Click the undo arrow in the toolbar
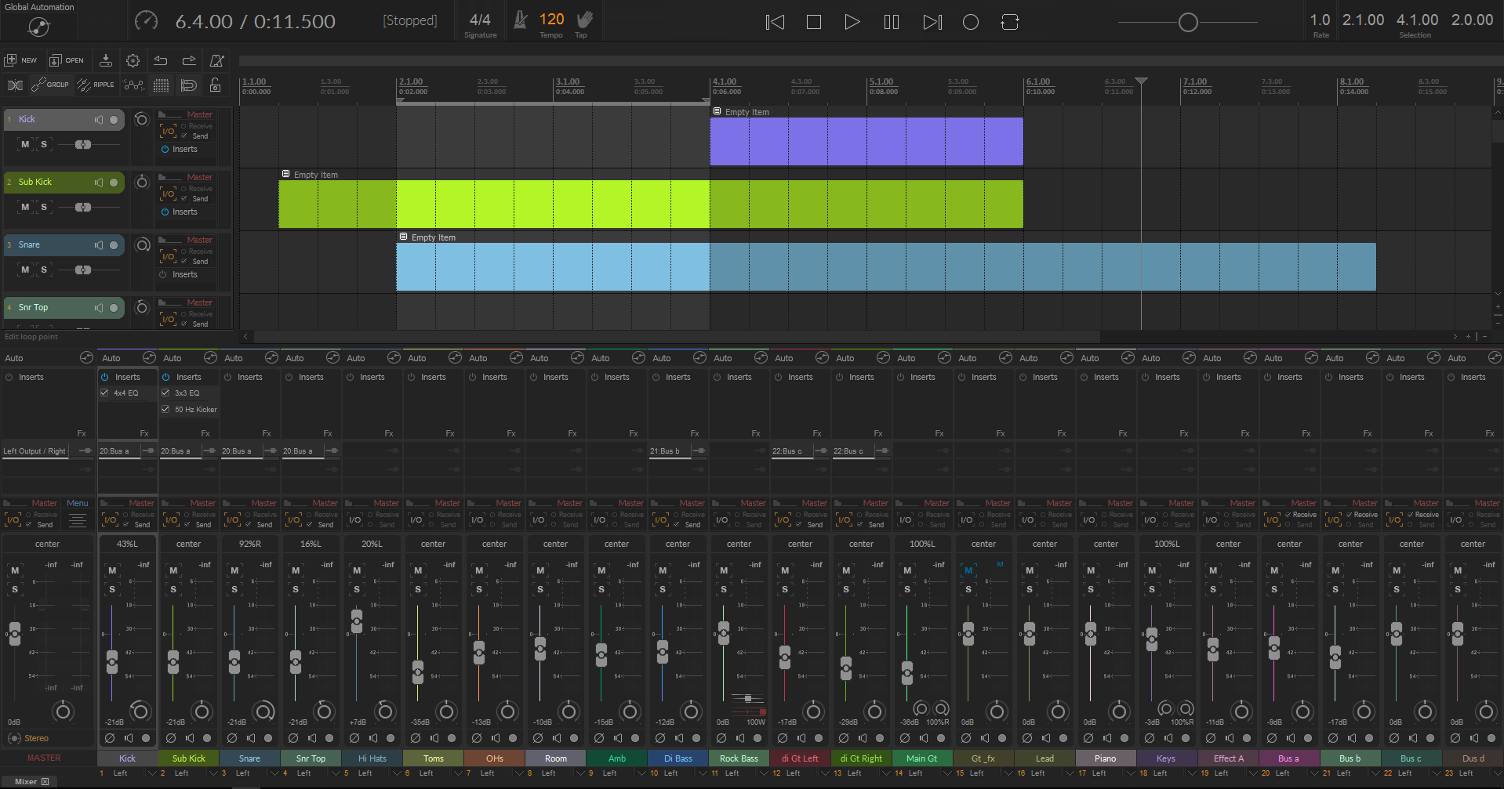1504x789 pixels. tap(161, 60)
